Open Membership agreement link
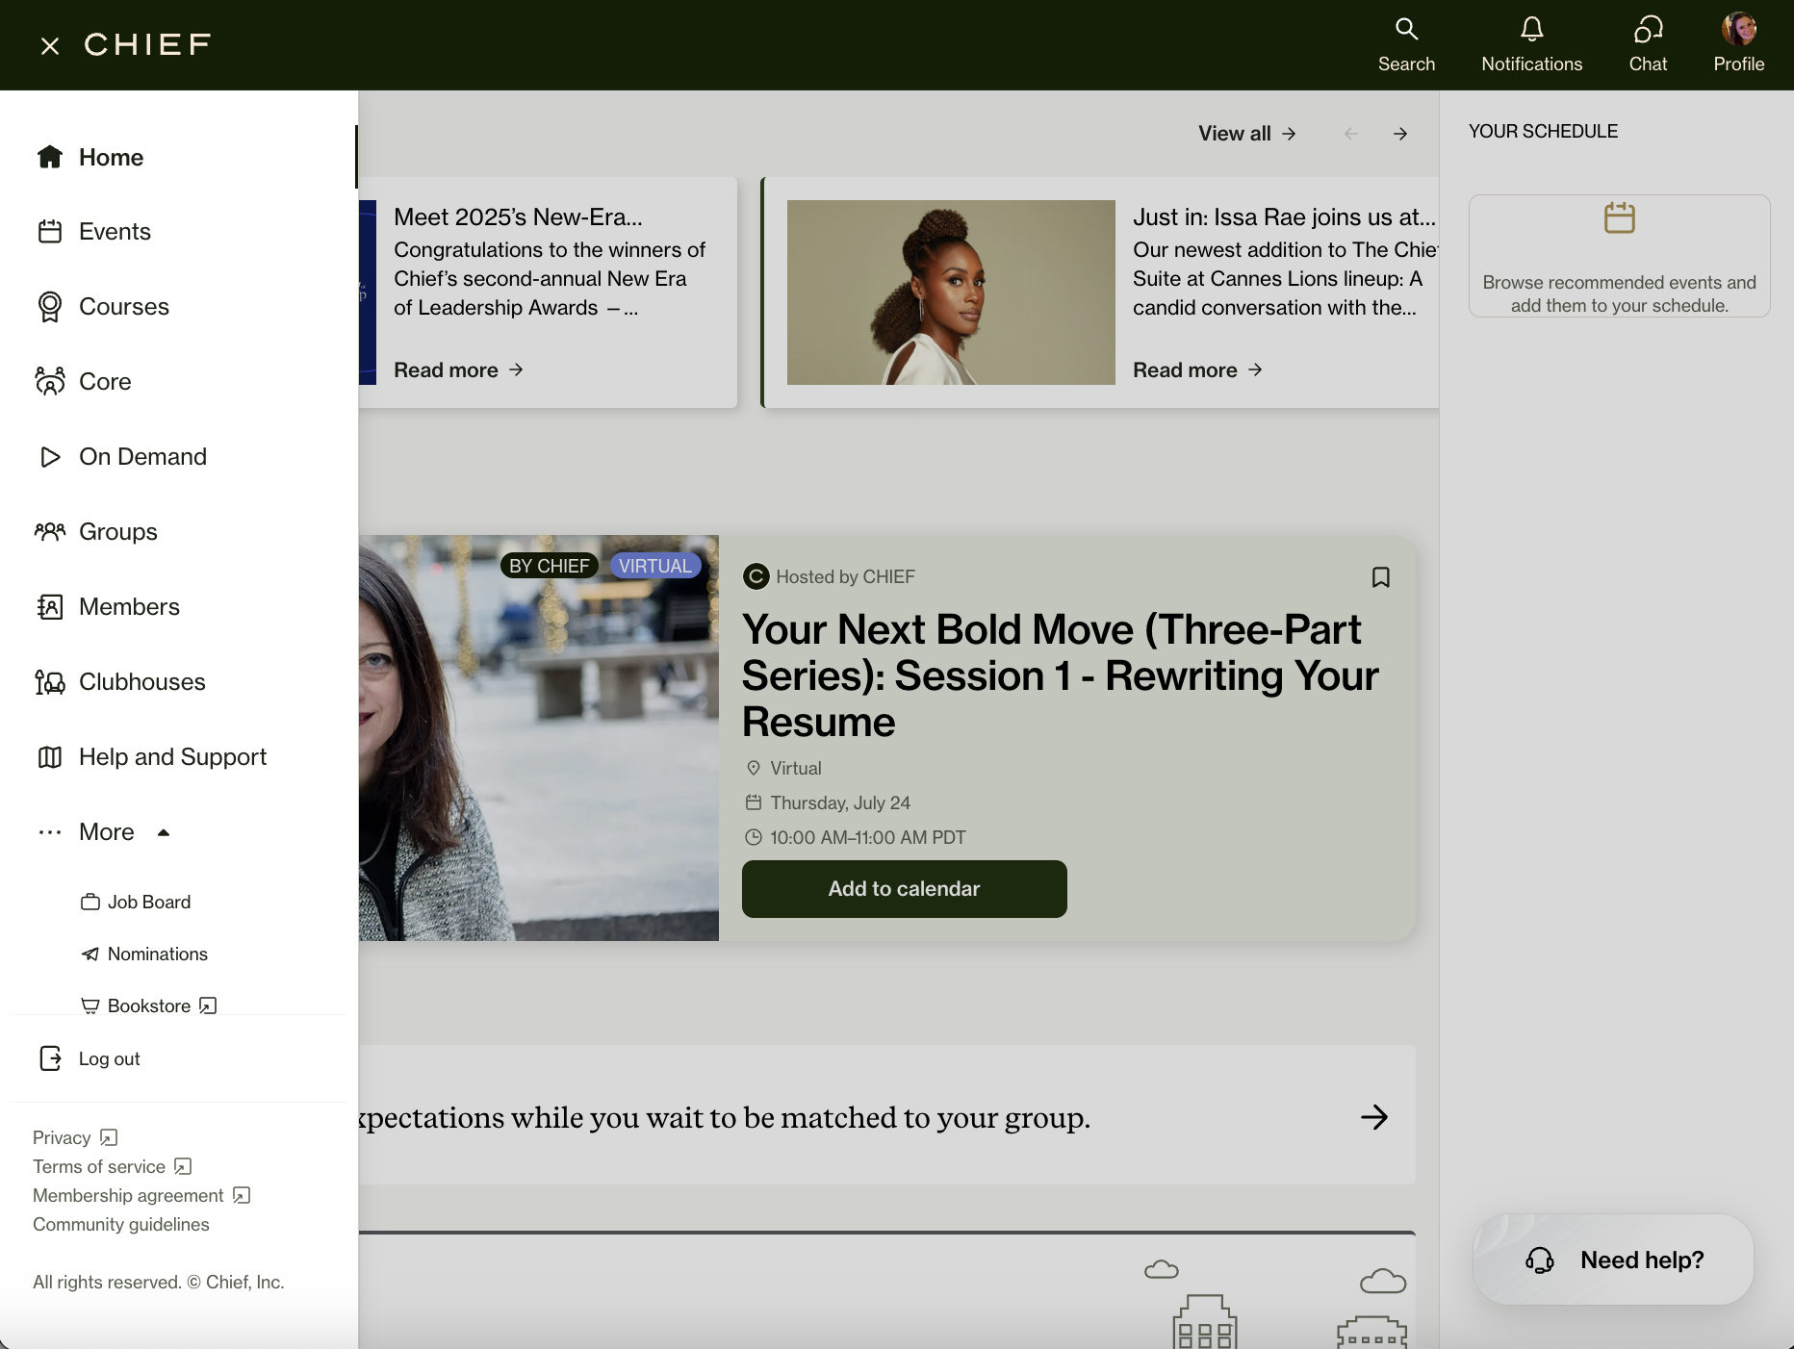Screen dimensions: 1794x1349 pos(141,1195)
